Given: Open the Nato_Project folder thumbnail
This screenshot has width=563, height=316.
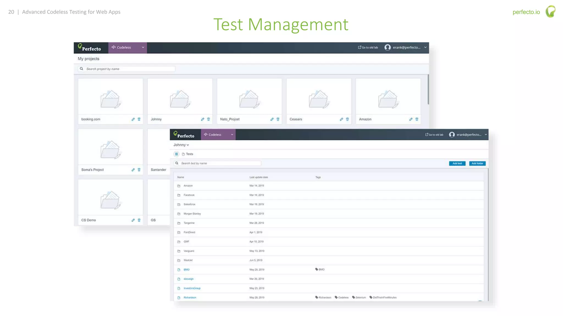Looking at the screenshot, I should tap(249, 97).
